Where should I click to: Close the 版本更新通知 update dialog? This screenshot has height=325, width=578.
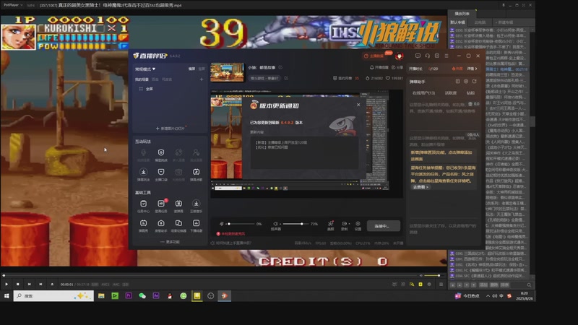pyautogui.click(x=358, y=105)
